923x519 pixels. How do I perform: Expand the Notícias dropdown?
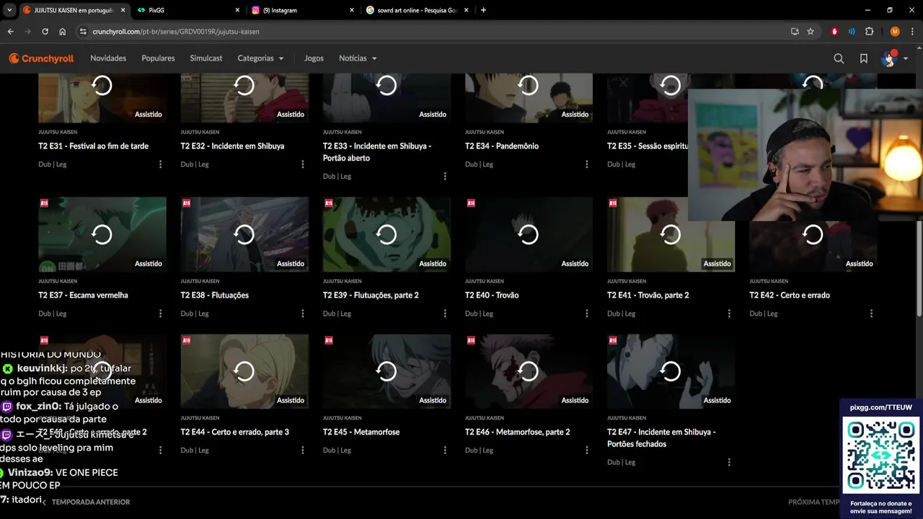click(x=358, y=58)
